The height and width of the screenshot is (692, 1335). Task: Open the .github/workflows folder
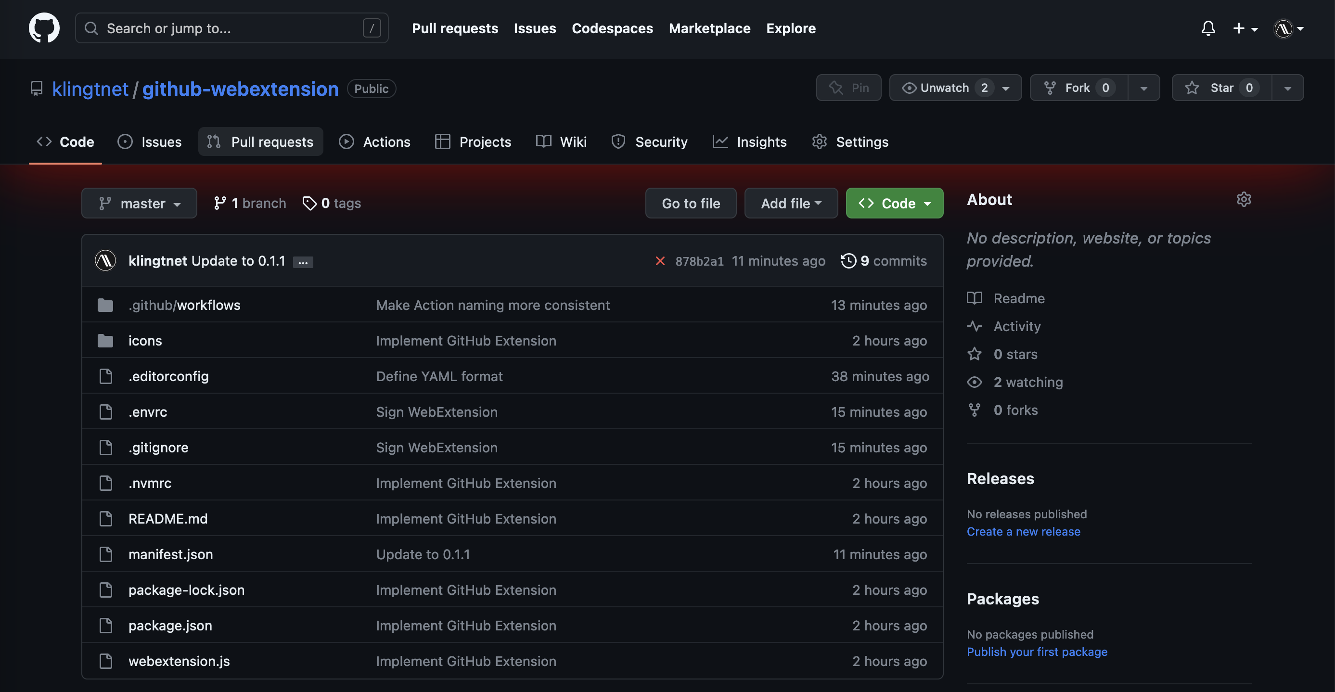pos(184,305)
